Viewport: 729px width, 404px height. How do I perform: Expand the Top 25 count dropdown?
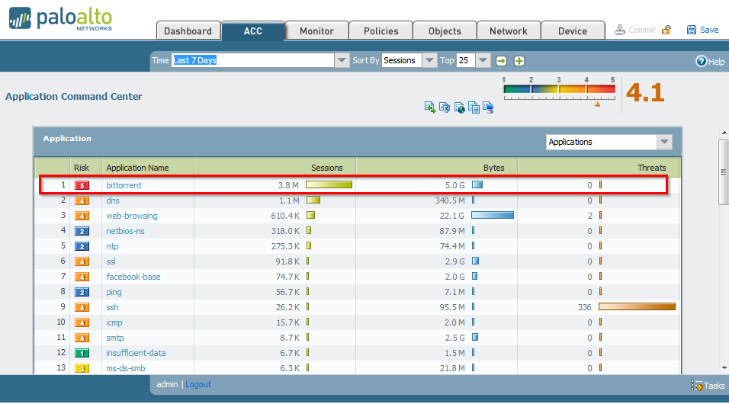click(x=483, y=60)
